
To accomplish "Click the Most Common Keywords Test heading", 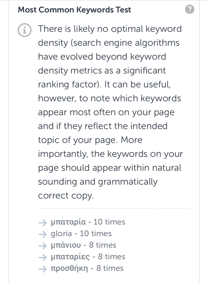I will pos(74,10).
